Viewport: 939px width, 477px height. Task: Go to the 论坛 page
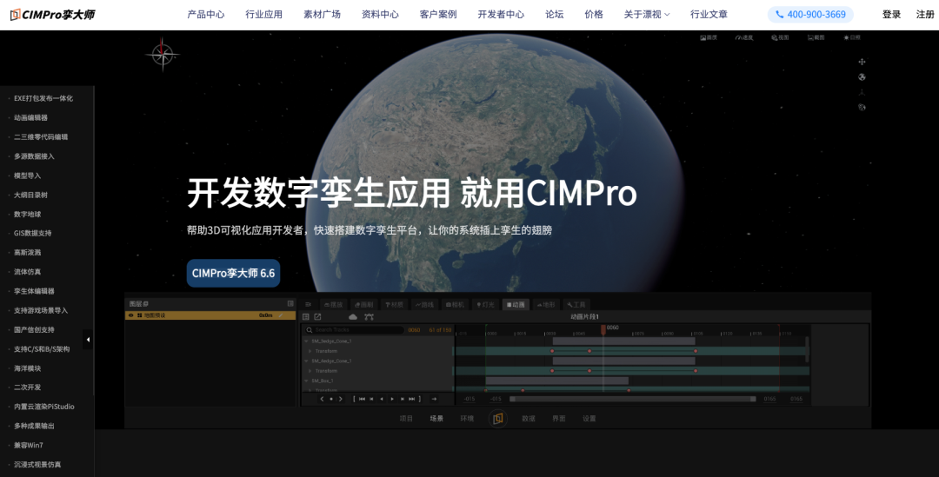point(555,15)
